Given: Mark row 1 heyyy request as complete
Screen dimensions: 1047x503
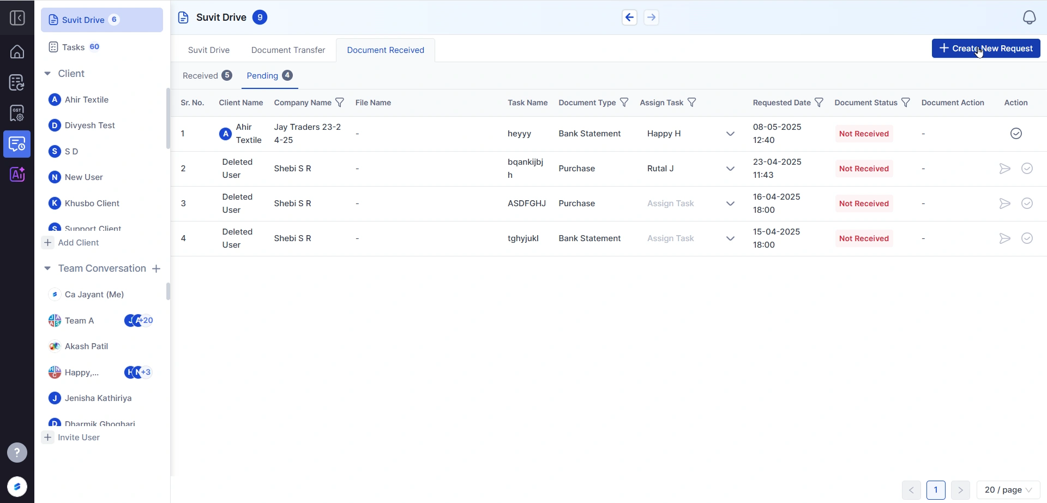Looking at the screenshot, I should (1016, 134).
